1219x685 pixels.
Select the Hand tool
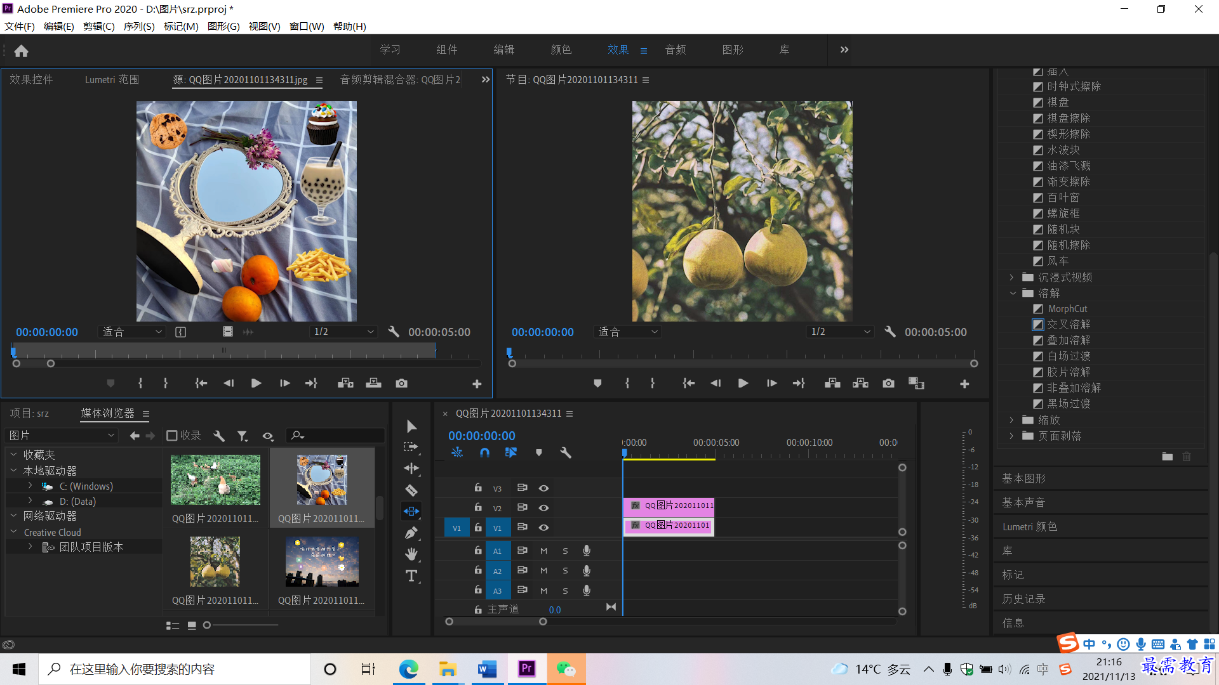coord(411,554)
